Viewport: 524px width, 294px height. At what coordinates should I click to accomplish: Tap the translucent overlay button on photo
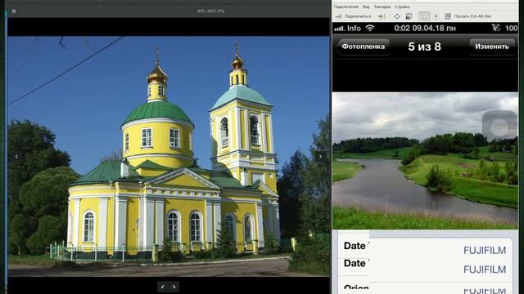tap(500, 127)
